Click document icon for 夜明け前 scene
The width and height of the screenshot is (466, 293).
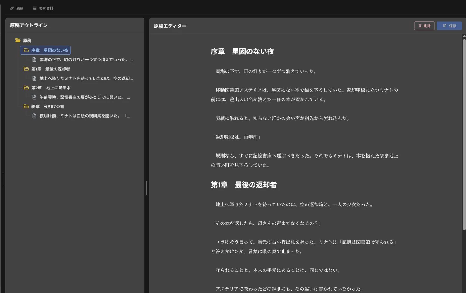pos(34,116)
